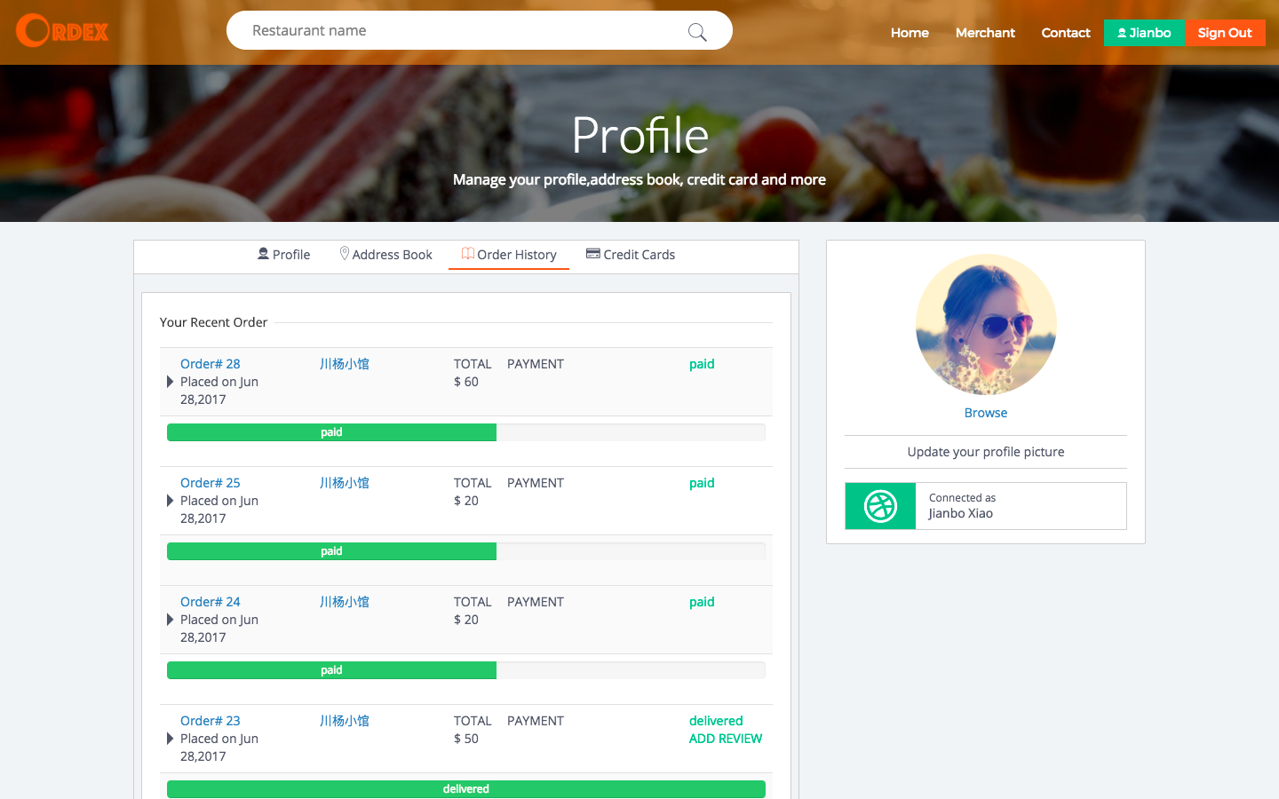The image size is (1279, 799).
Task: Open restaurant 川杨小馆 in Order# 24 row
Action: (x=345, y=602)
